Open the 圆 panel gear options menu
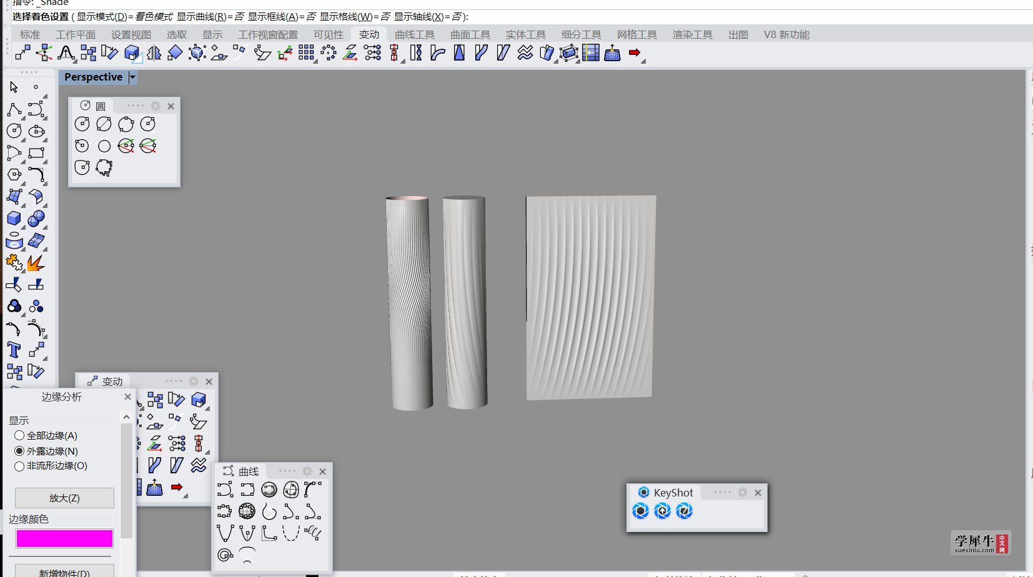 [156, 106]
